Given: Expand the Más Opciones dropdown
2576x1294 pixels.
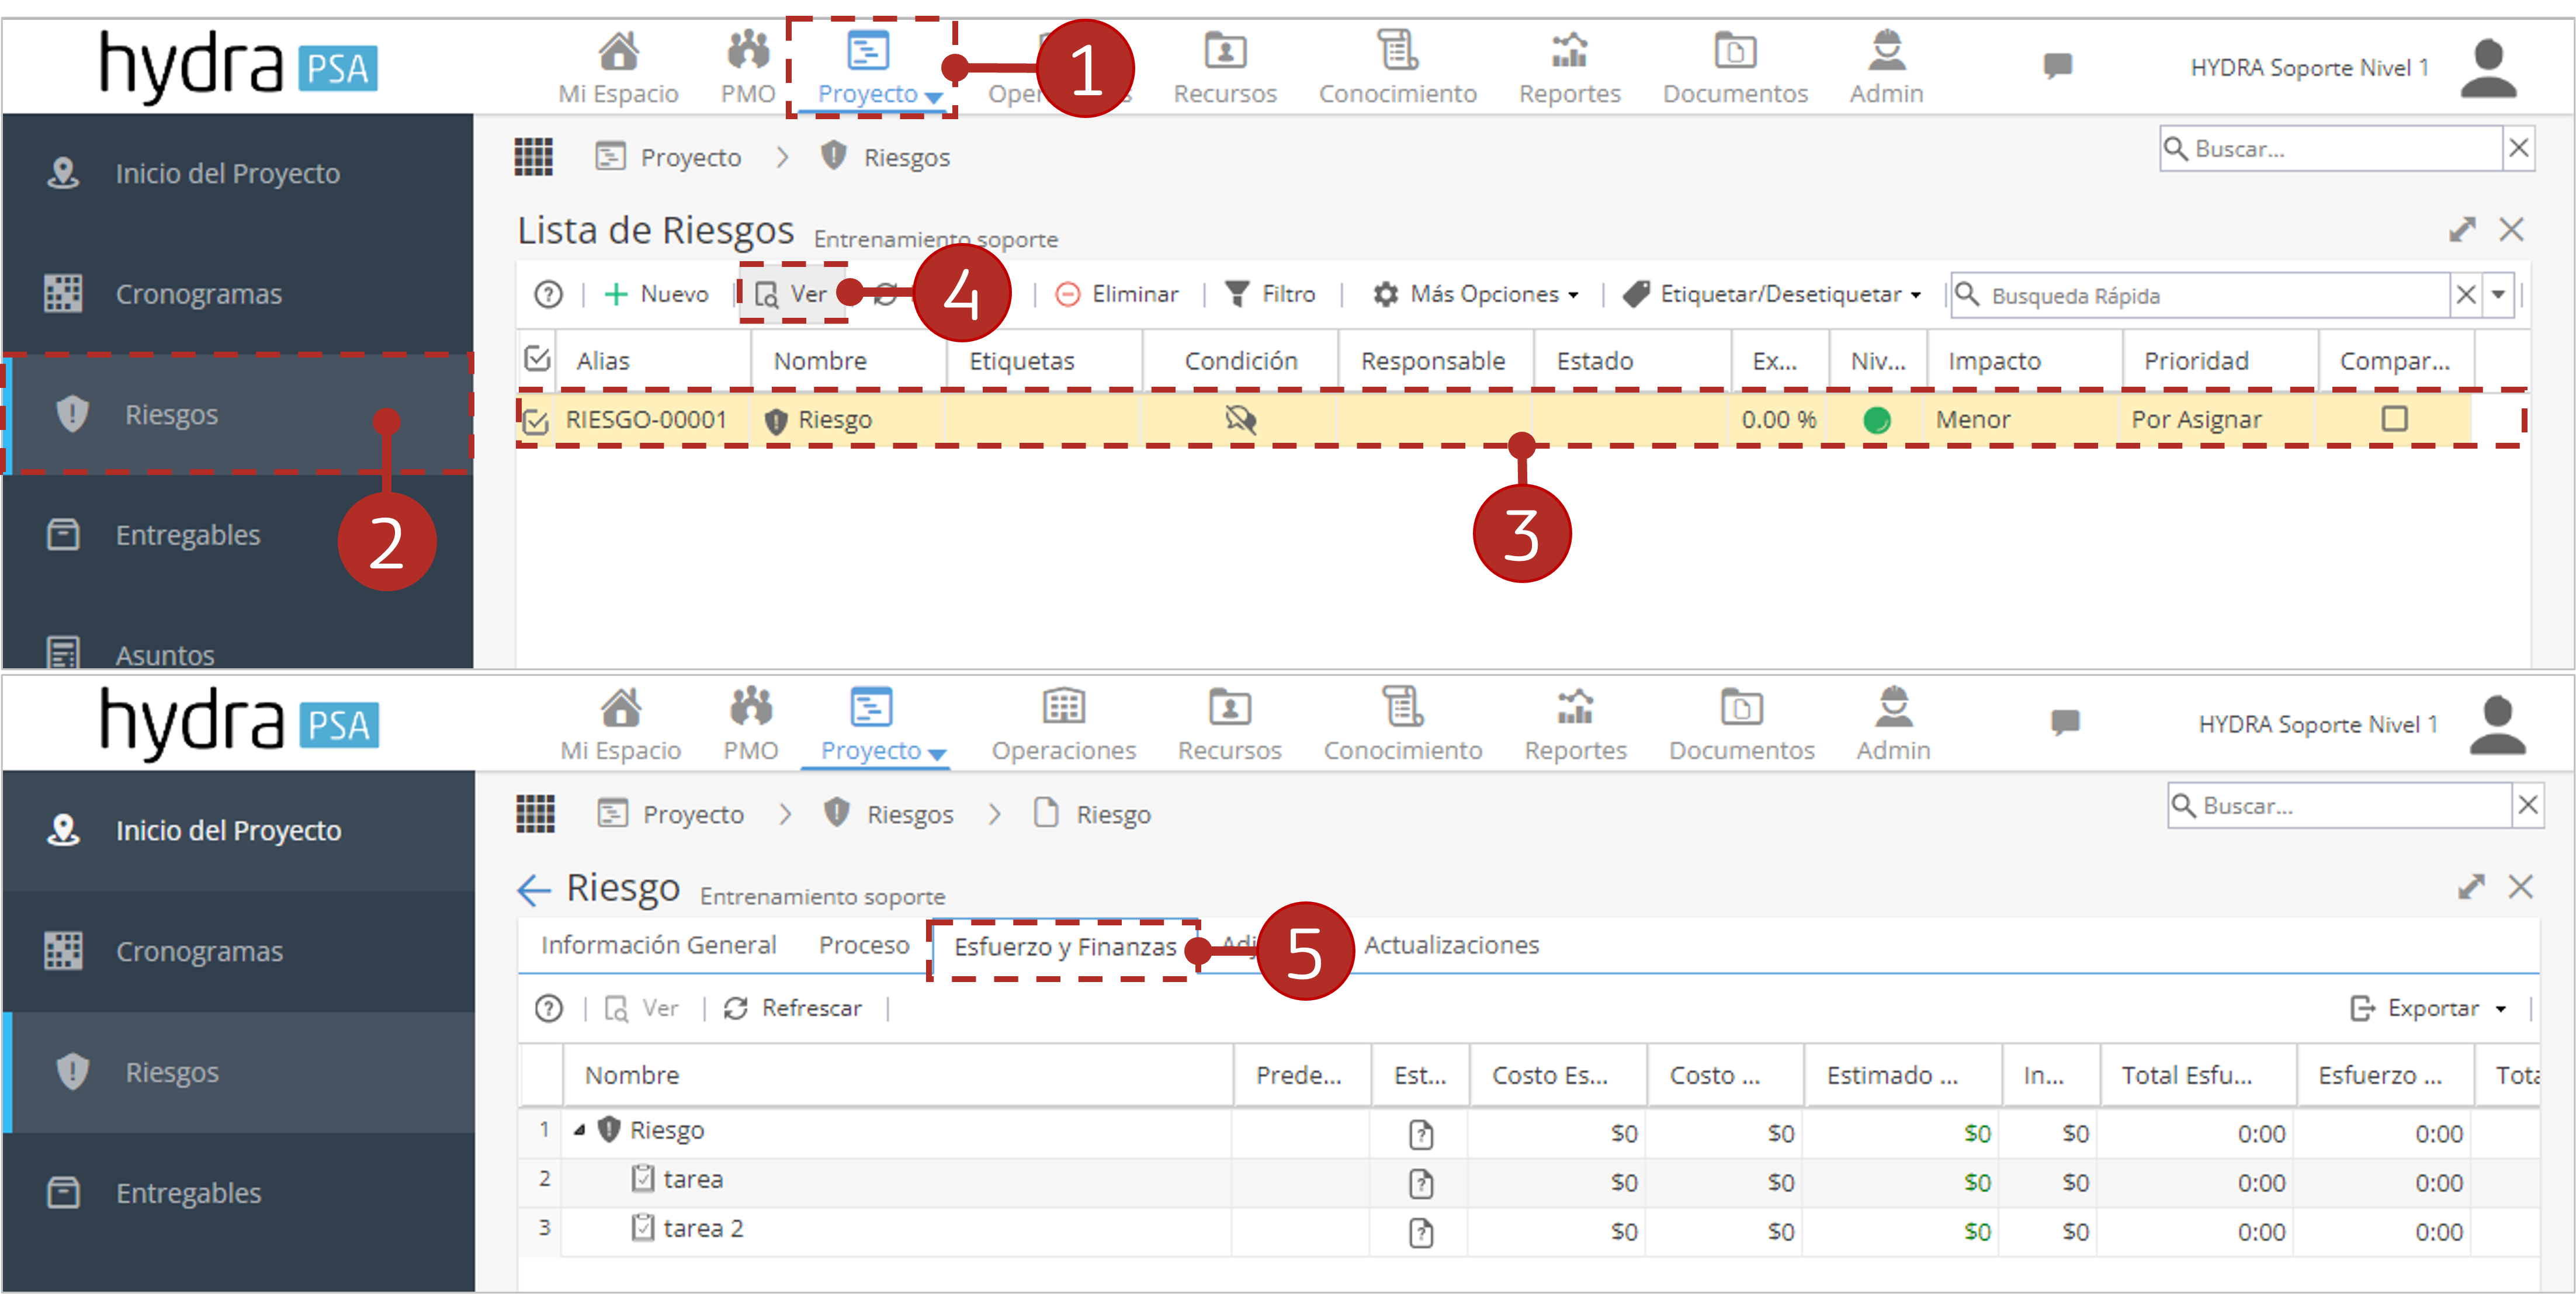Looking at the screenshot, I should click(x=1476, y=294).
